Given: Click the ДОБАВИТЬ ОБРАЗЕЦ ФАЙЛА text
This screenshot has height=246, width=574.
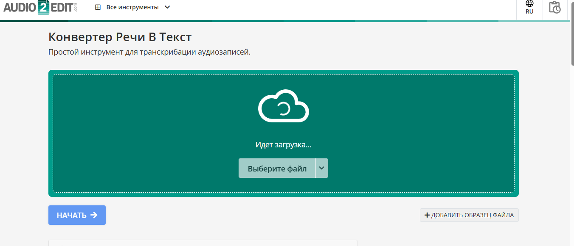Looking at the screenshot, I should (472, 215).
